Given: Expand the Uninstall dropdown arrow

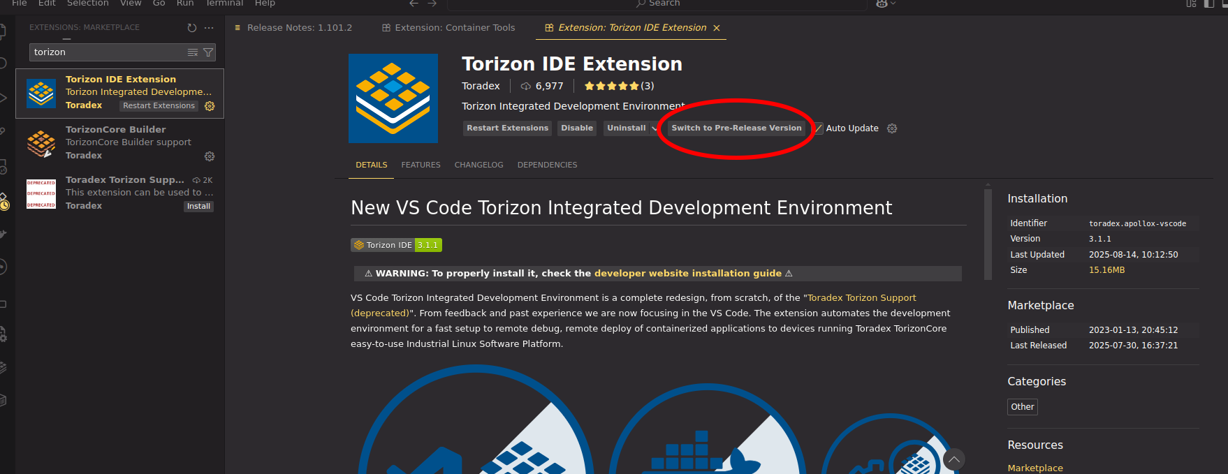Looking at the screenshot, I should (x=654, y=128).
